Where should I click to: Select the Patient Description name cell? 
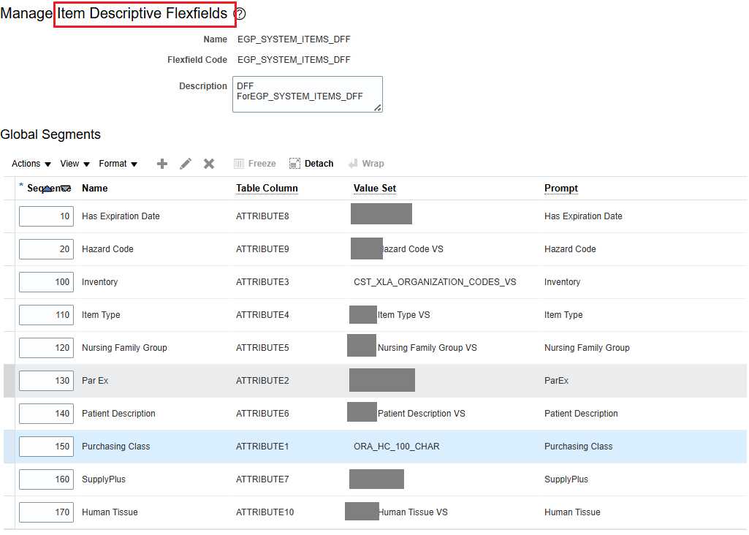coord(118,414)
